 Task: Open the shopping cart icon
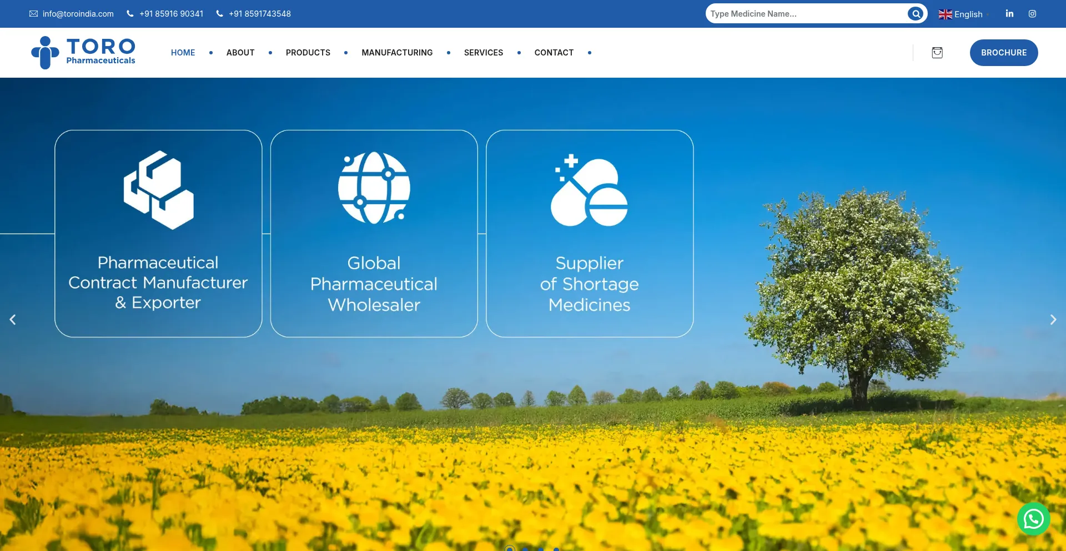coord(937,53)
